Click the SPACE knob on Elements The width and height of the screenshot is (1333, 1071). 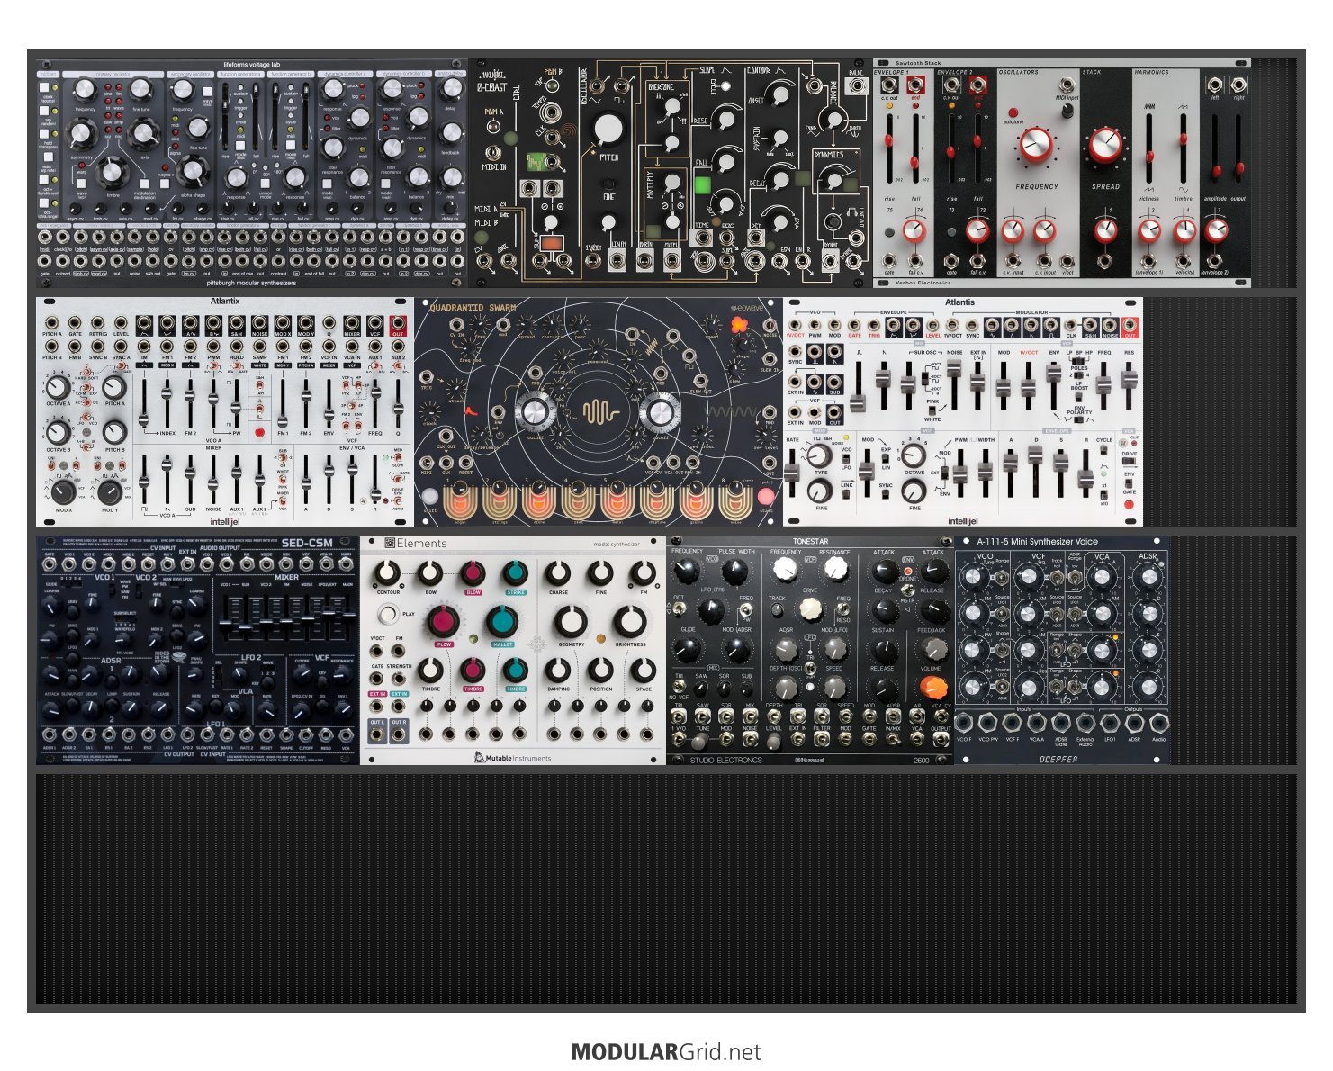(x=643, y=670)
